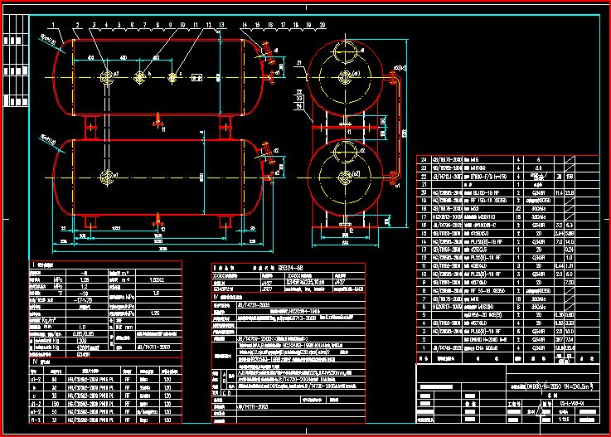
Task: Click part balloon number 1 above upper vessel
Action: 53,25
